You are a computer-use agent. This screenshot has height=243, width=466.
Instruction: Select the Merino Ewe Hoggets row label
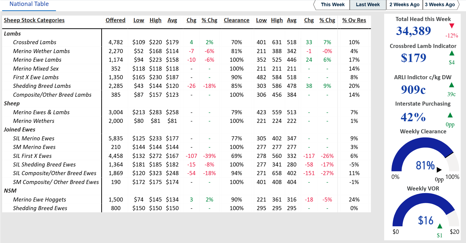coord(39,200)
